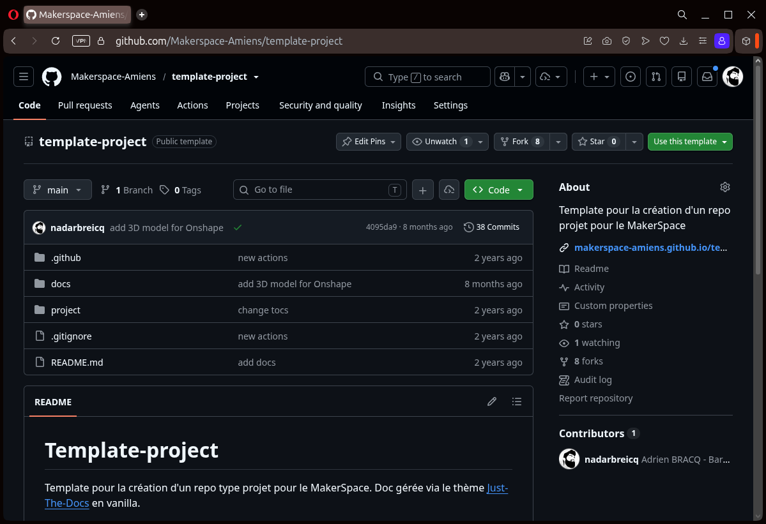The image size is (766, 524).
Task: View the 38 Commits history
Action: (491, 227)
